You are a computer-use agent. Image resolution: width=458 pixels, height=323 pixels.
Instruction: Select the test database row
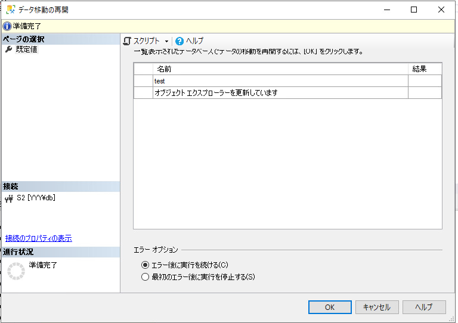tap(287, 81)
